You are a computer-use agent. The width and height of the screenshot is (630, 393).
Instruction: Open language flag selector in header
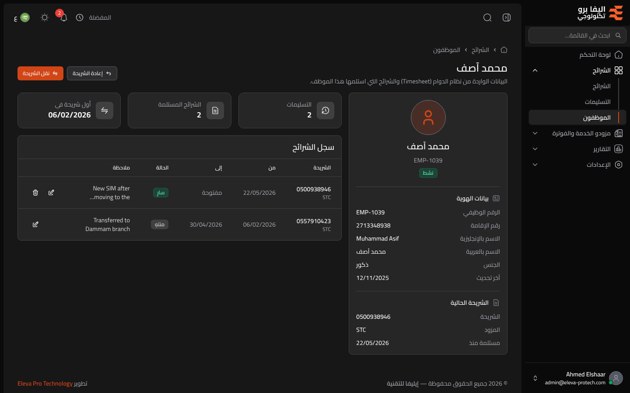click(x=22, y=17)
